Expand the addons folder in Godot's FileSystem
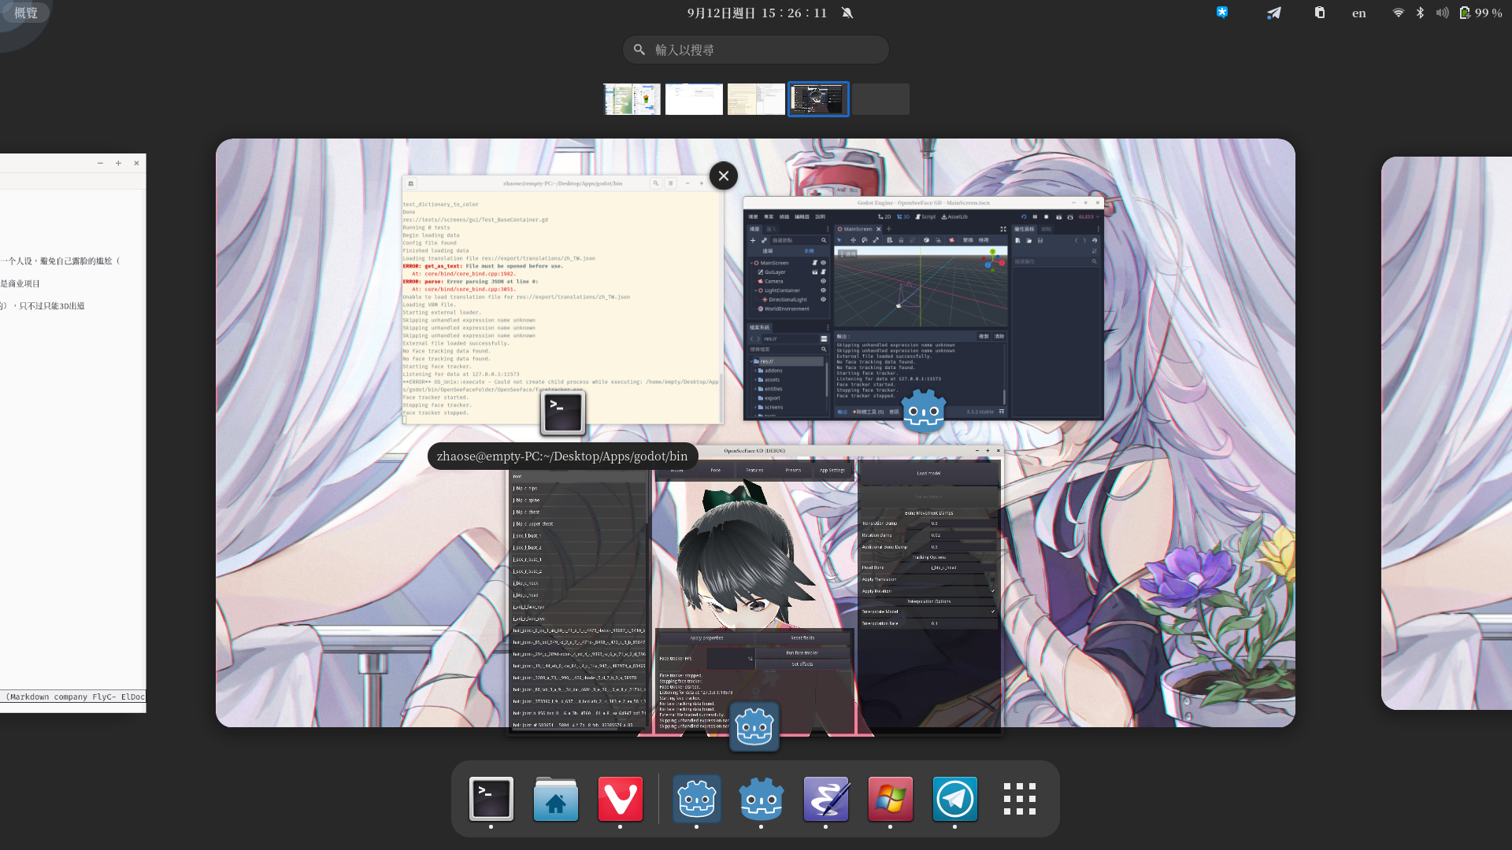The height and width of the screenshot is (850, 1512). pyautogui.click(x=755, y=371)
